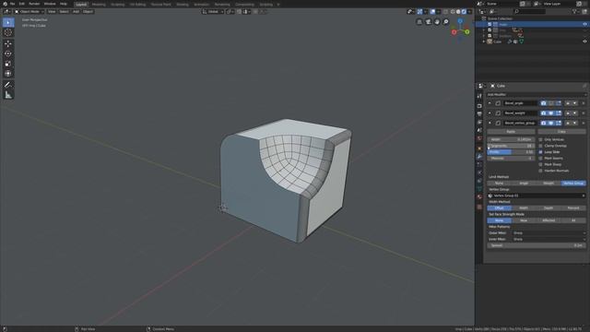The image size is (590, 332).
Task: Hide the Cube object via eye icon
Action: [x=584, y=41]
